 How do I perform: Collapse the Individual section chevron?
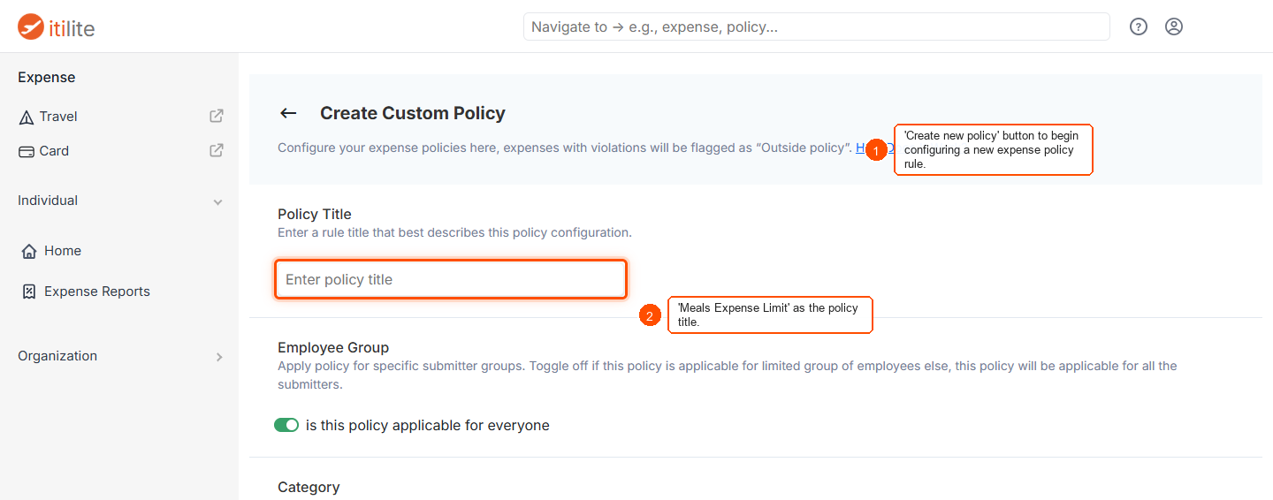pyautogui.click(x=218, y=202)
